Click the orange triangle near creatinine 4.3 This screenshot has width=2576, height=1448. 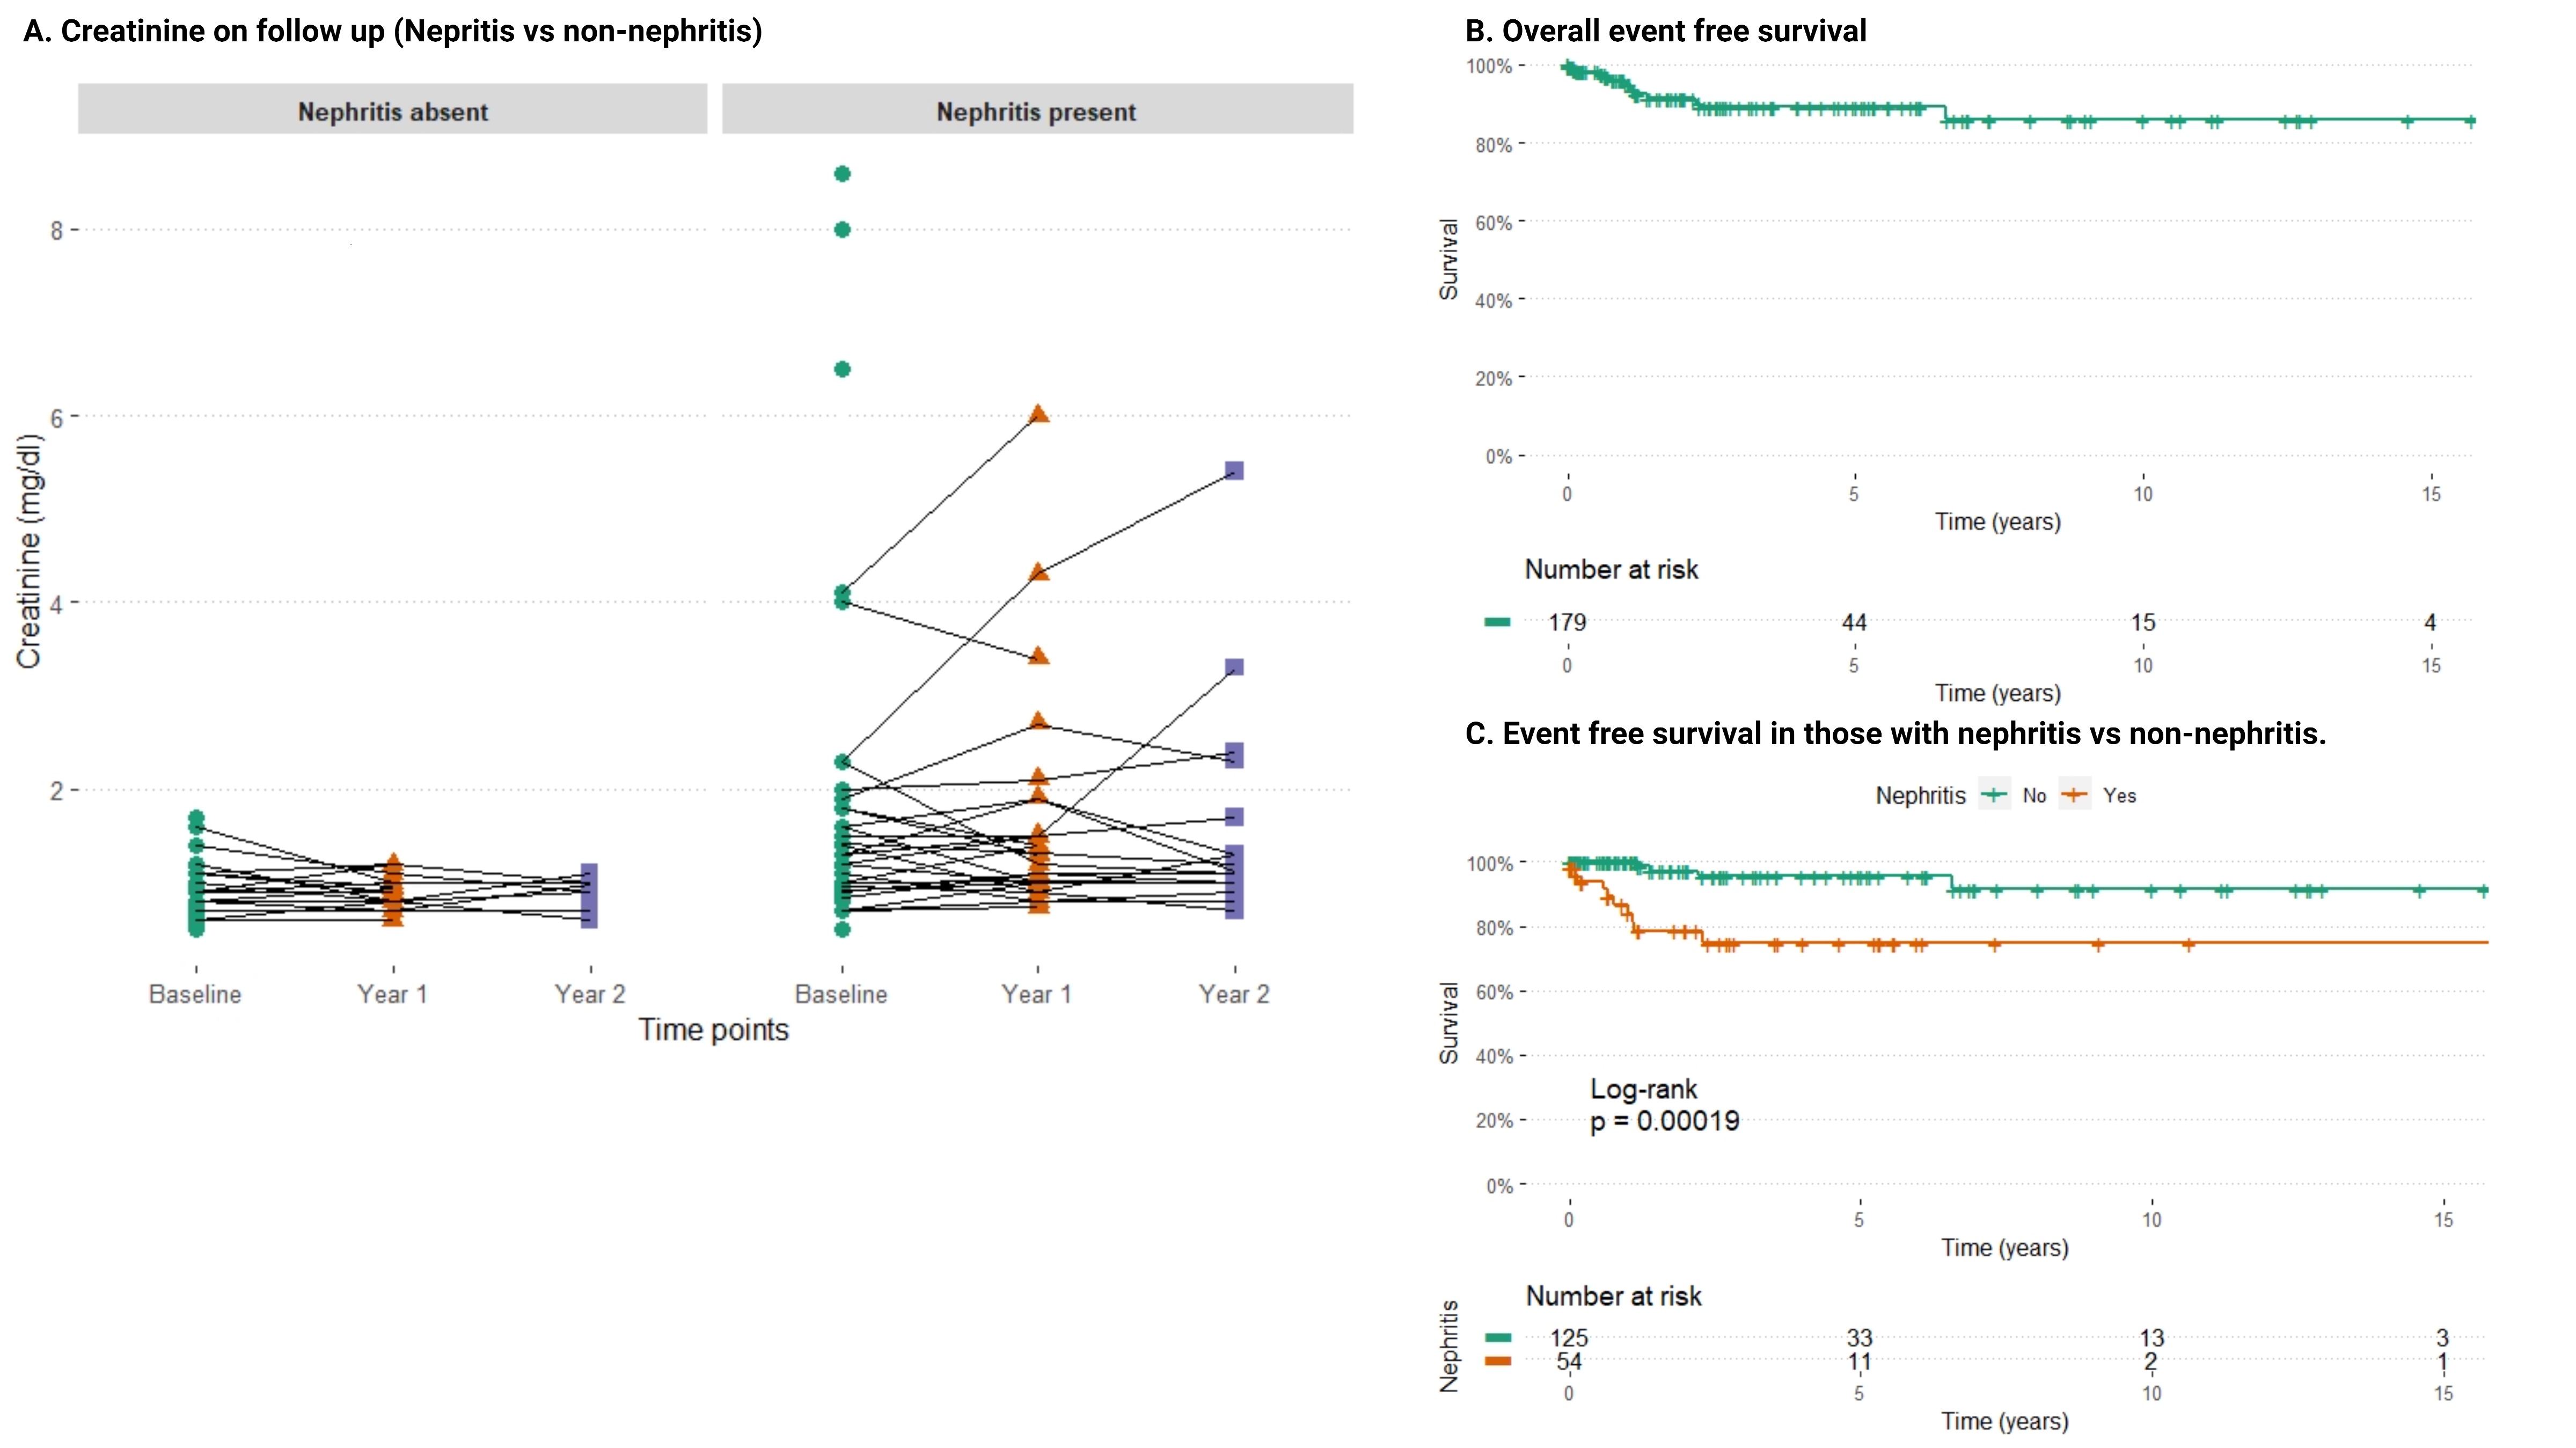(x=1039, y=572)
